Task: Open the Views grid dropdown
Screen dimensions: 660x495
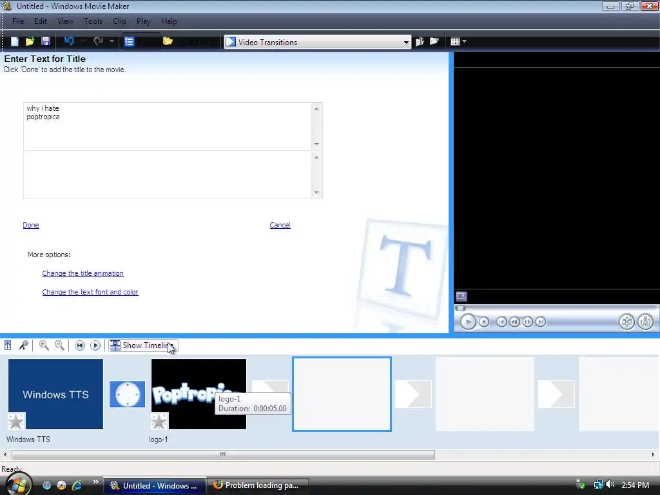Action: [x=458, y=41]
